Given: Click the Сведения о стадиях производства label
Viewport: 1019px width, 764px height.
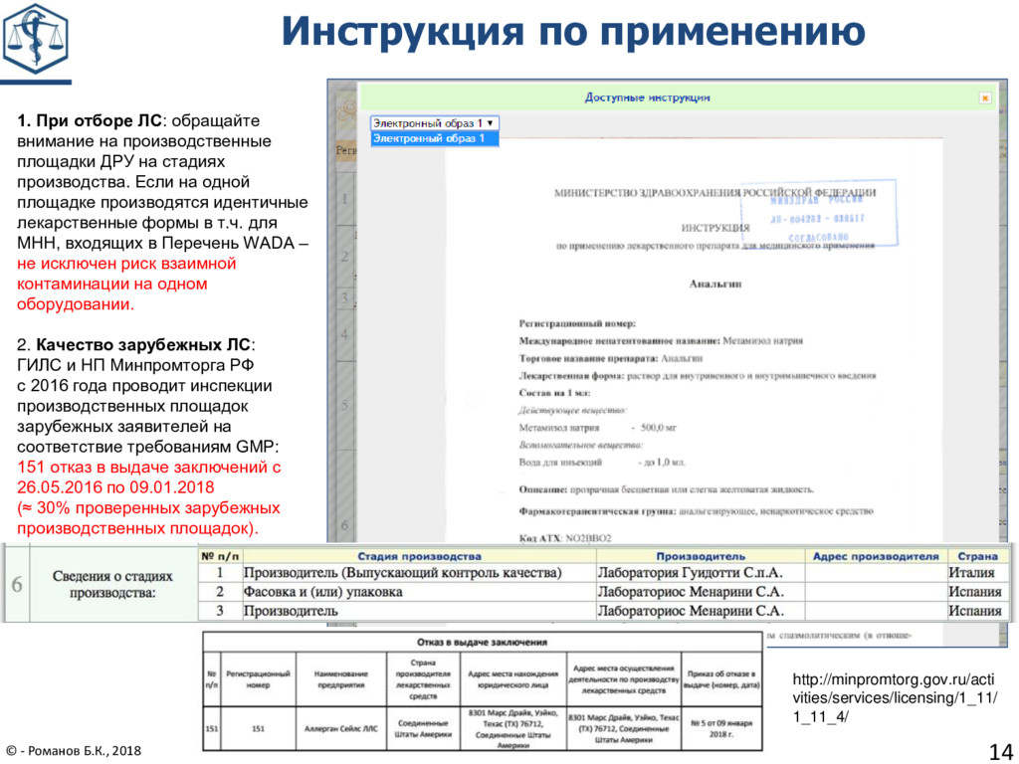Looking at the screenshot, I should coord(112,584).
